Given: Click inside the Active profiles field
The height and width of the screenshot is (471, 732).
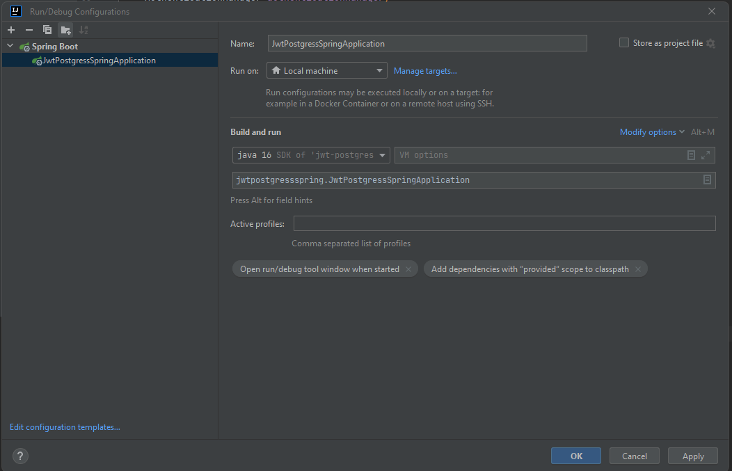Looking at the screenshot, I should click(504, 223).
